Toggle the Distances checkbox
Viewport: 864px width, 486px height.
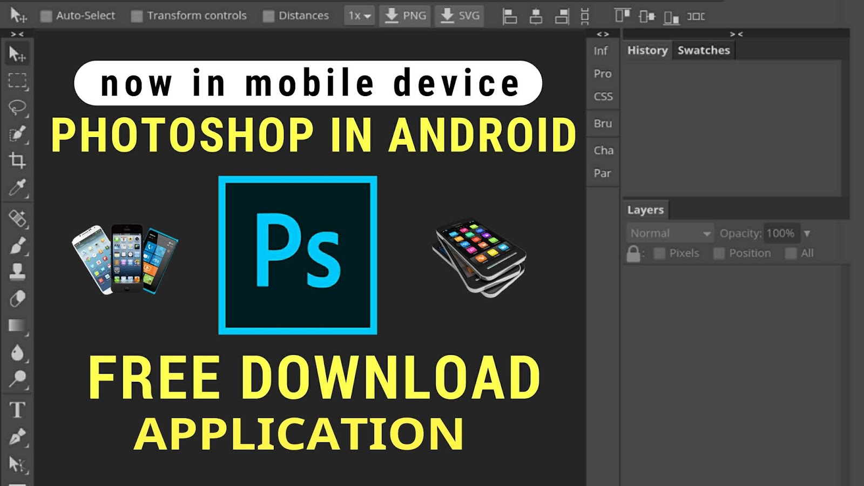pyautogui.click(x=268, y=16)
